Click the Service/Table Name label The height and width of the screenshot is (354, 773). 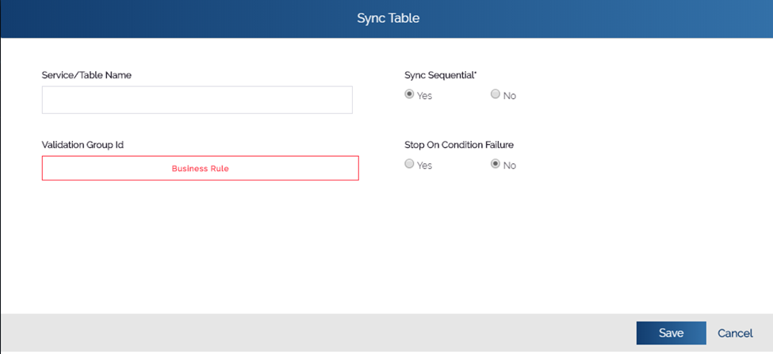point(86,74)
